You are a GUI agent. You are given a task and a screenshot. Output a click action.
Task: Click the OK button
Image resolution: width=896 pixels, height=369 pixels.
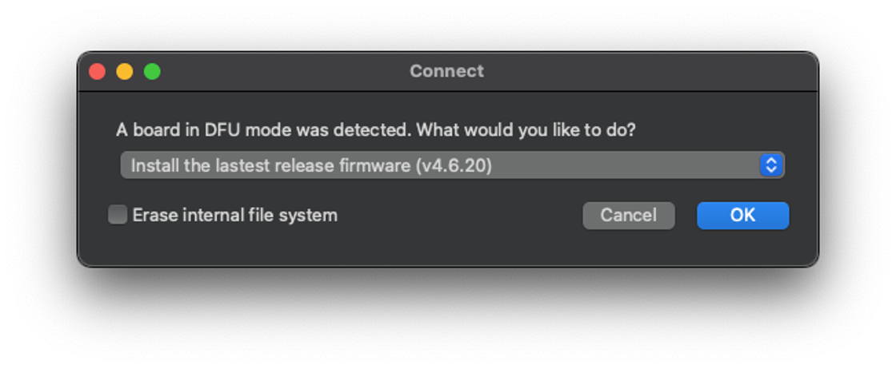click(742, 215)
